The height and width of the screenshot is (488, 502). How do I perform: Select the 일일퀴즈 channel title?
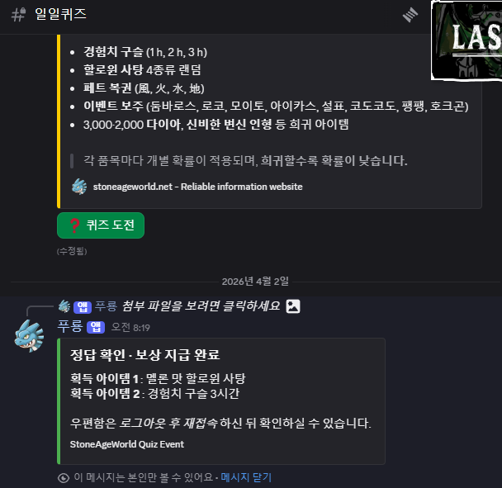[x=60, y=15]
